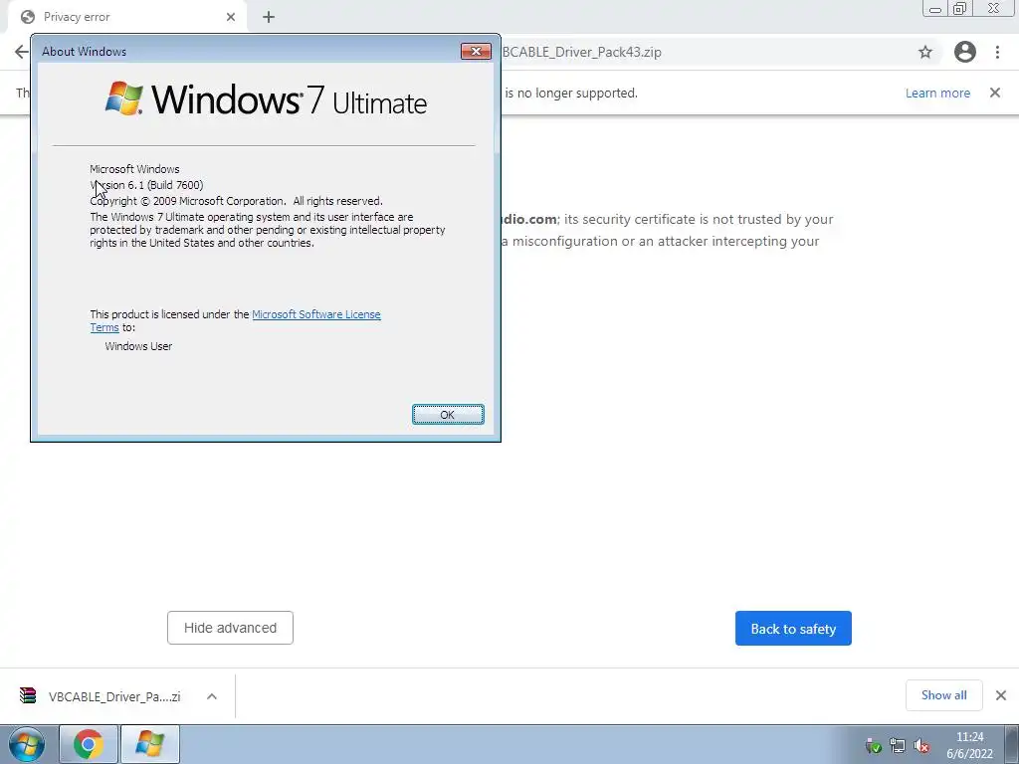Click the globe icon on Privacy error tab
The width and height of the screenshot is (1019, 764).
(27, 17)
